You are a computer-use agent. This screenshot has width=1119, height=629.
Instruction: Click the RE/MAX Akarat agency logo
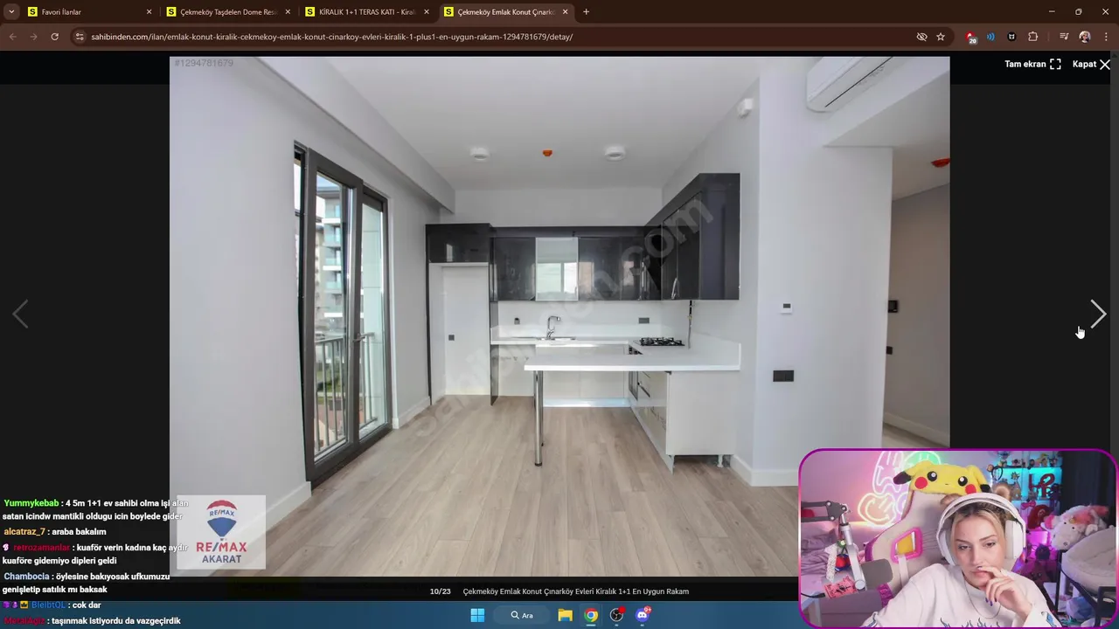tap(221, 532)
